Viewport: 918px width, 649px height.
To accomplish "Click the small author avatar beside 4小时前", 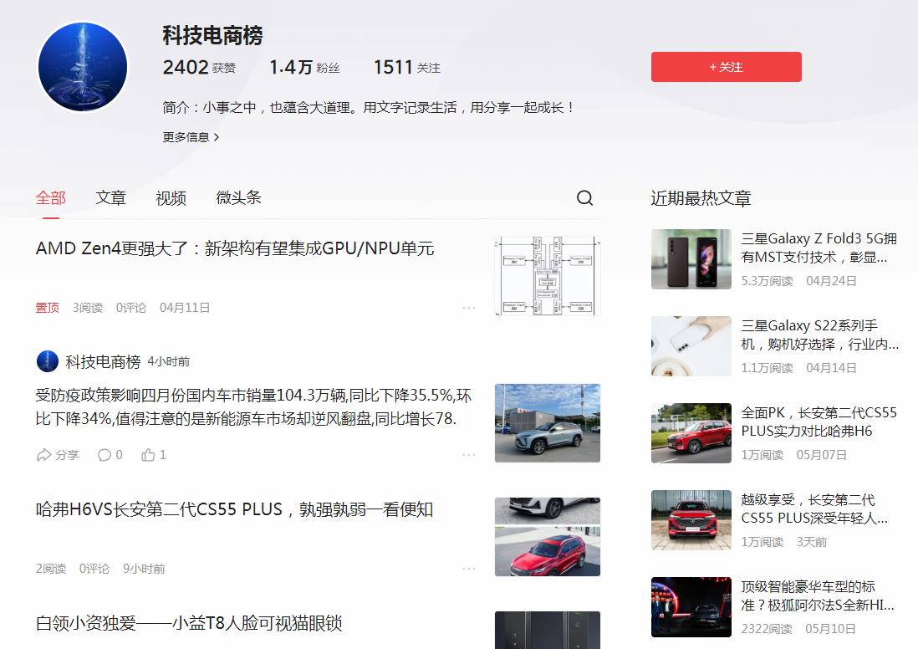I will pyautogui.click(x=47, y=361).
